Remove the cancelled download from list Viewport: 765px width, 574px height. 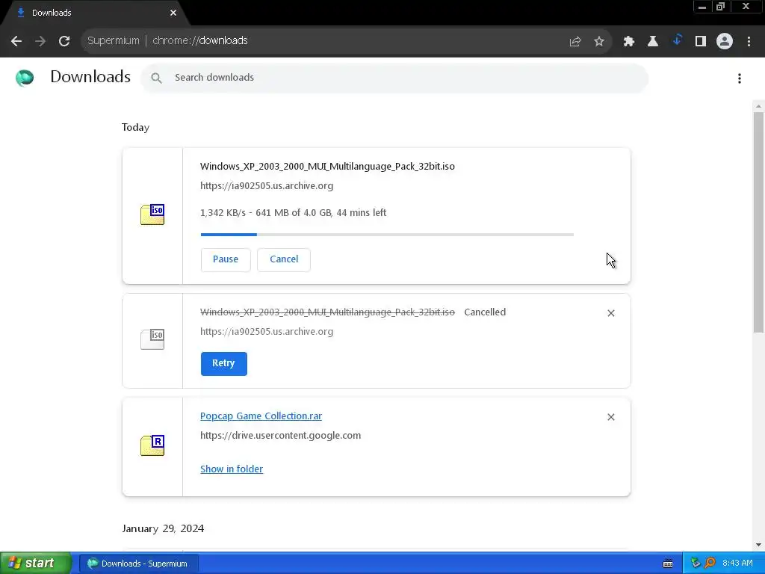[x=611, y=313]
